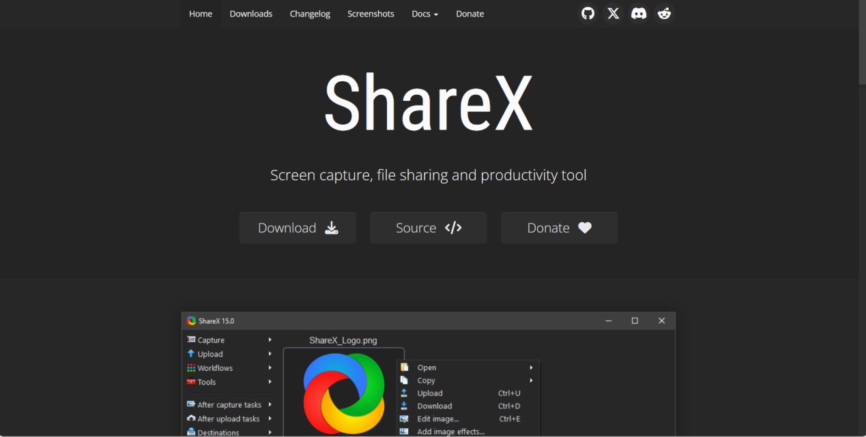Click the ShareX 15.0 title bar logo icon

[x=191, y=320]
